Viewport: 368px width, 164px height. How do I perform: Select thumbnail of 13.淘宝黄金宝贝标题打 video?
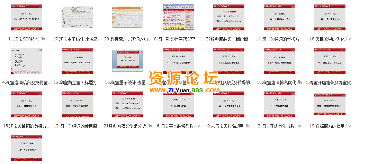[77, 61]
